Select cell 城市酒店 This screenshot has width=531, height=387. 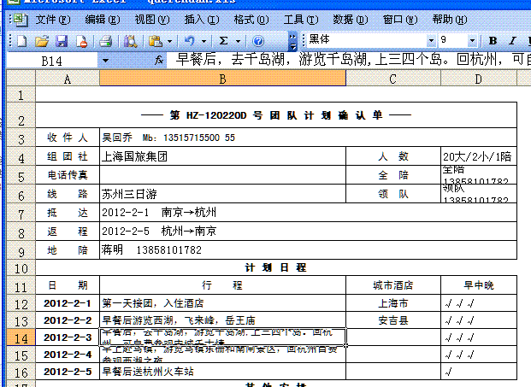(x=393, y=285)
